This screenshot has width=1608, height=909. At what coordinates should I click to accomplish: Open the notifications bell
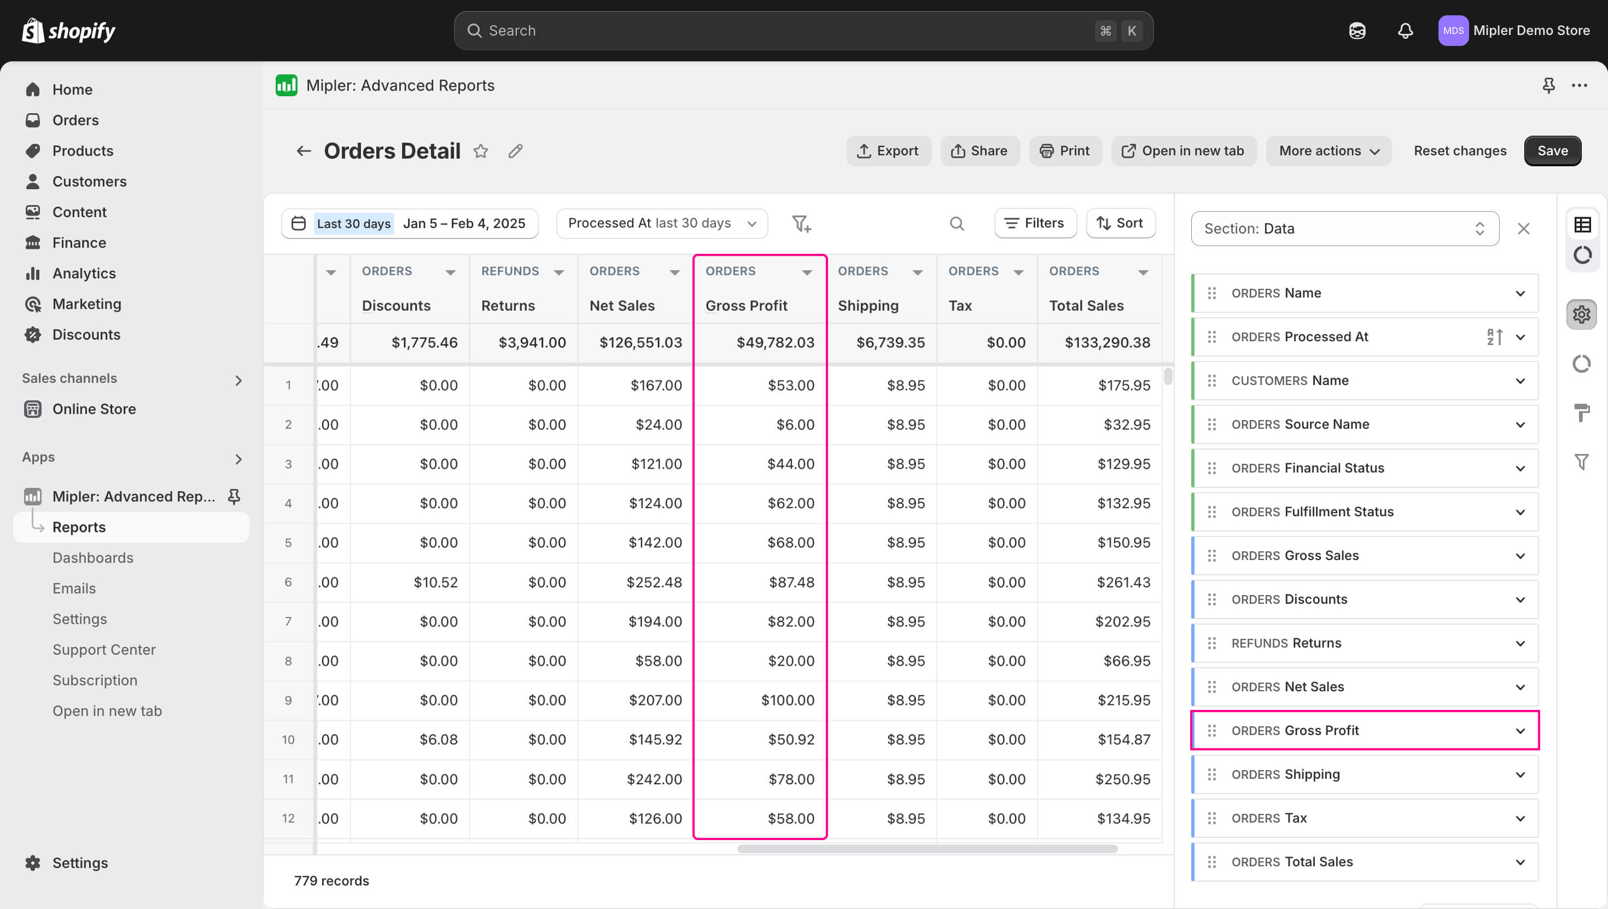[1405, 31]
